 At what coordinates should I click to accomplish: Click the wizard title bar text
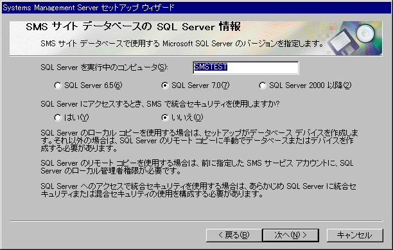[x=88, y=8]
